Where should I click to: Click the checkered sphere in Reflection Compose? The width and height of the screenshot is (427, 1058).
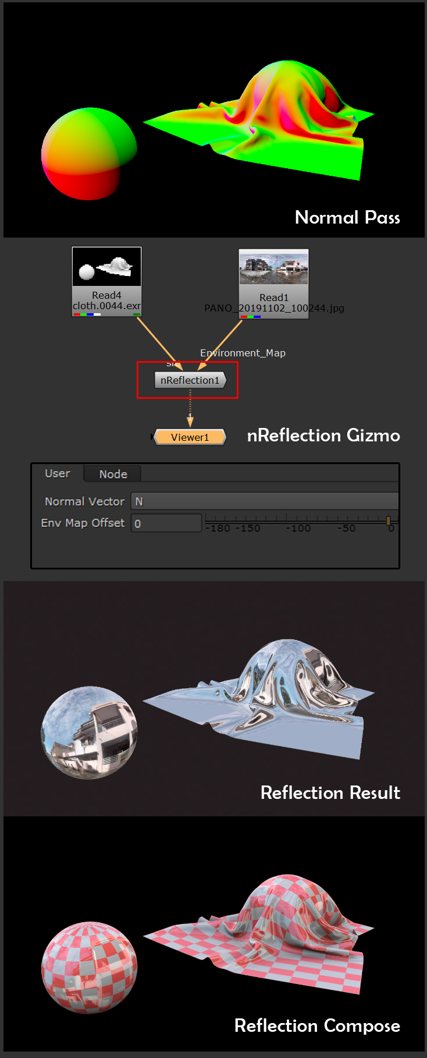click(x=89, y=967)
